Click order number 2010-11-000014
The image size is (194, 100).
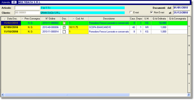pos(50,32)
